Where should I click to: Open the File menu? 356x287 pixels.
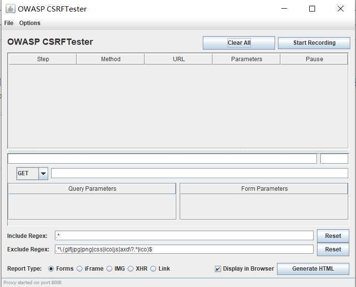(x=9, y=23)
